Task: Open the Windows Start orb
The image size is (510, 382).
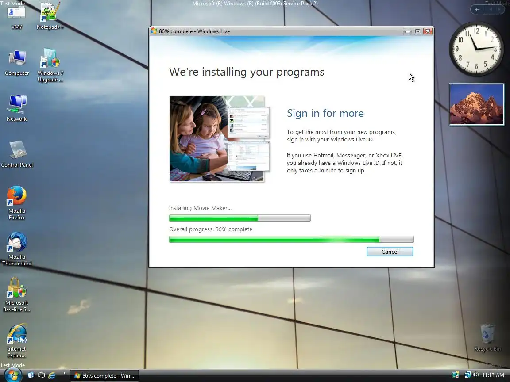Action: (13, 375)
